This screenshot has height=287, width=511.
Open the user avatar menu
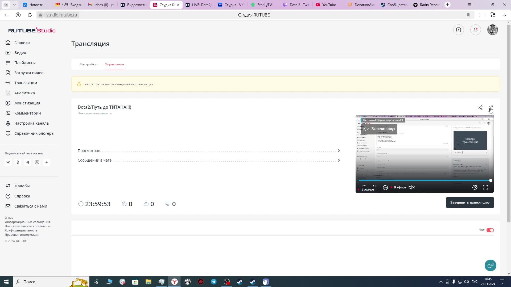point(493,30)
